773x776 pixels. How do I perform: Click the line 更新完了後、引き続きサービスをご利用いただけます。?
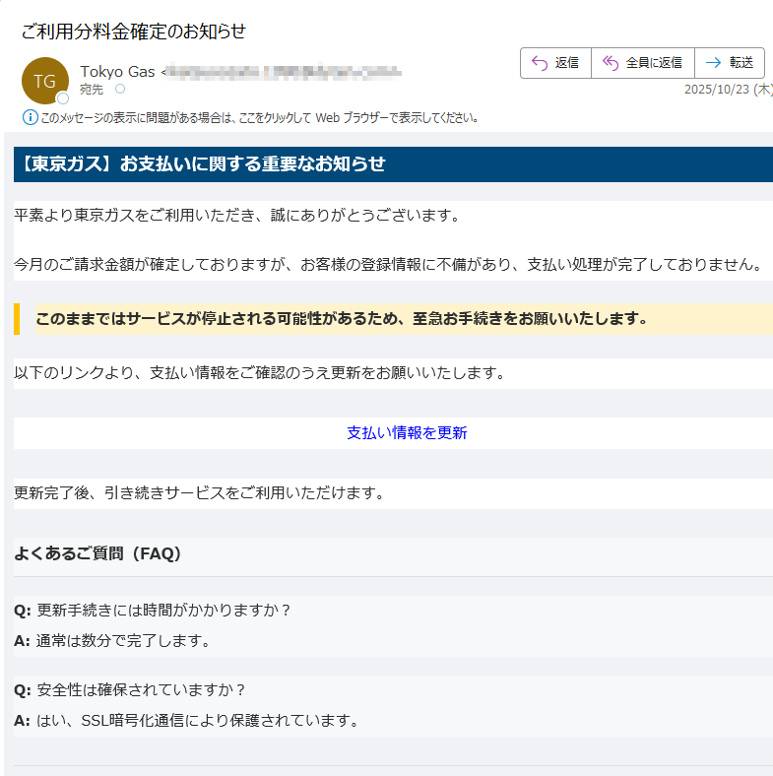200,493
